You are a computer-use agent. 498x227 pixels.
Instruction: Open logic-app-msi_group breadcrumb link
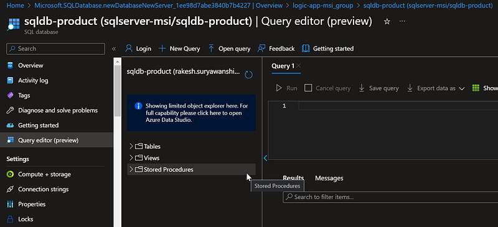click(322, 6)
